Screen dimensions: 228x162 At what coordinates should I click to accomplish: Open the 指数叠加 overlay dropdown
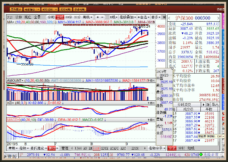[128, 17]
